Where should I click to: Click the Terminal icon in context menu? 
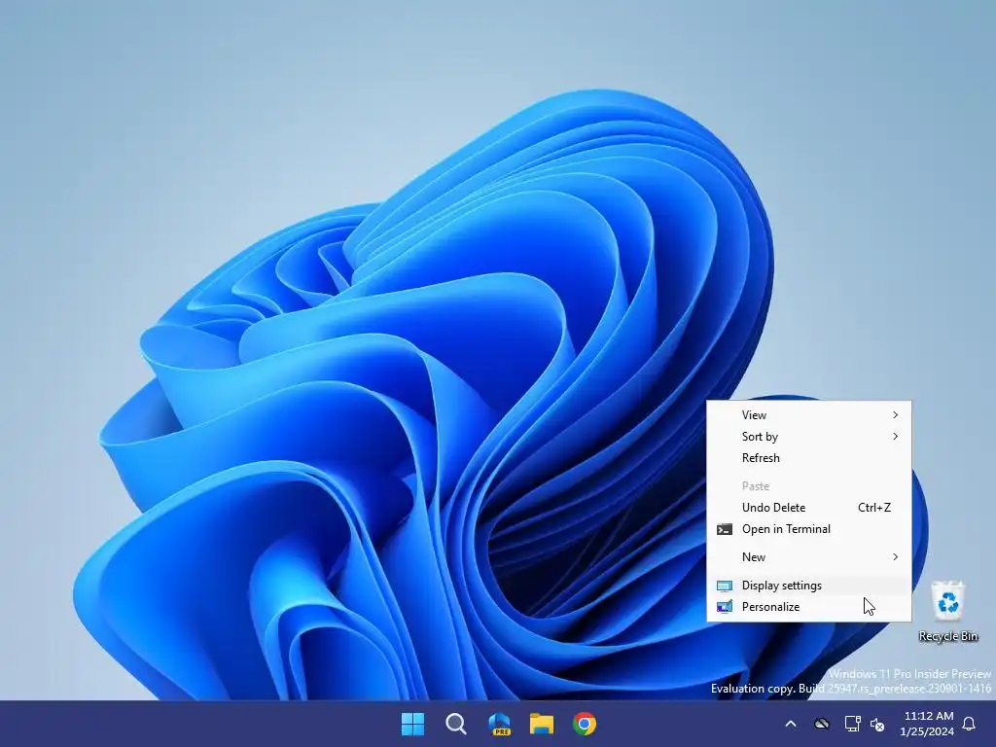coord(724,529)
